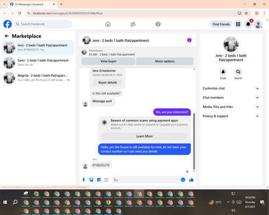
Task: Open Sami conversation in chat list
Action: coord(38,63)
